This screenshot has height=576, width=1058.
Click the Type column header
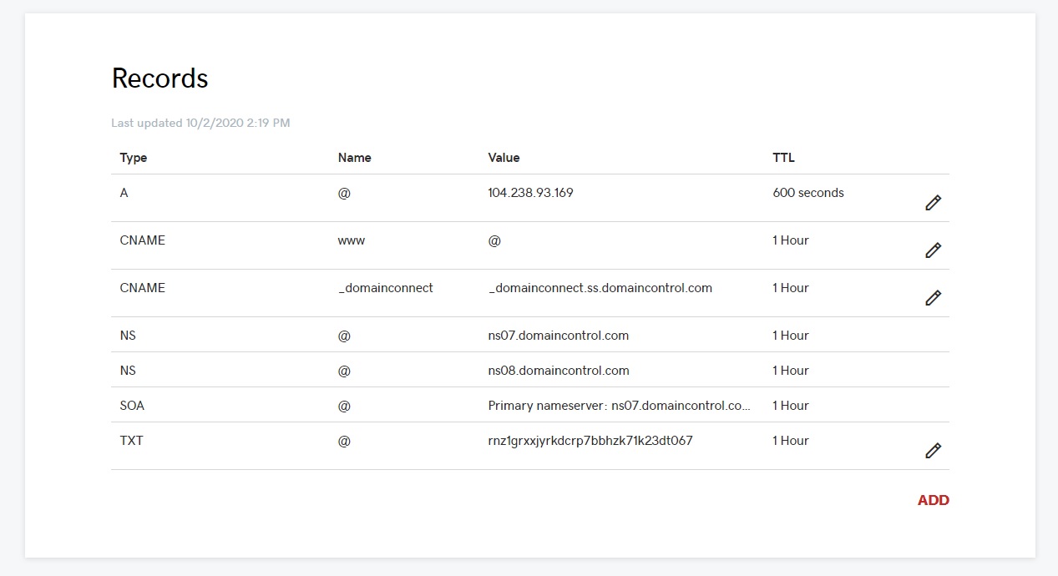(134, 158)
